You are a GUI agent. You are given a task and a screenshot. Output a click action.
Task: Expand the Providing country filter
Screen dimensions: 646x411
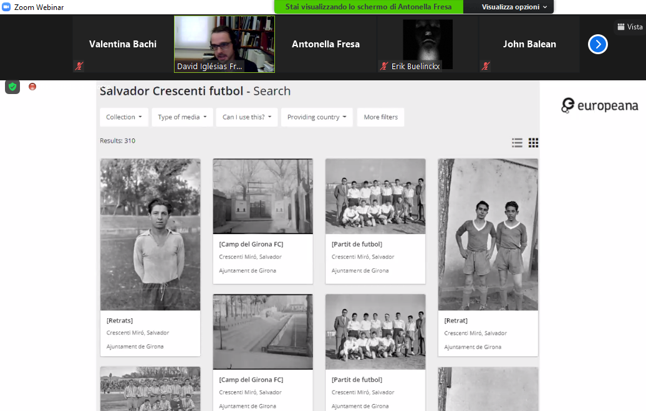317,117
